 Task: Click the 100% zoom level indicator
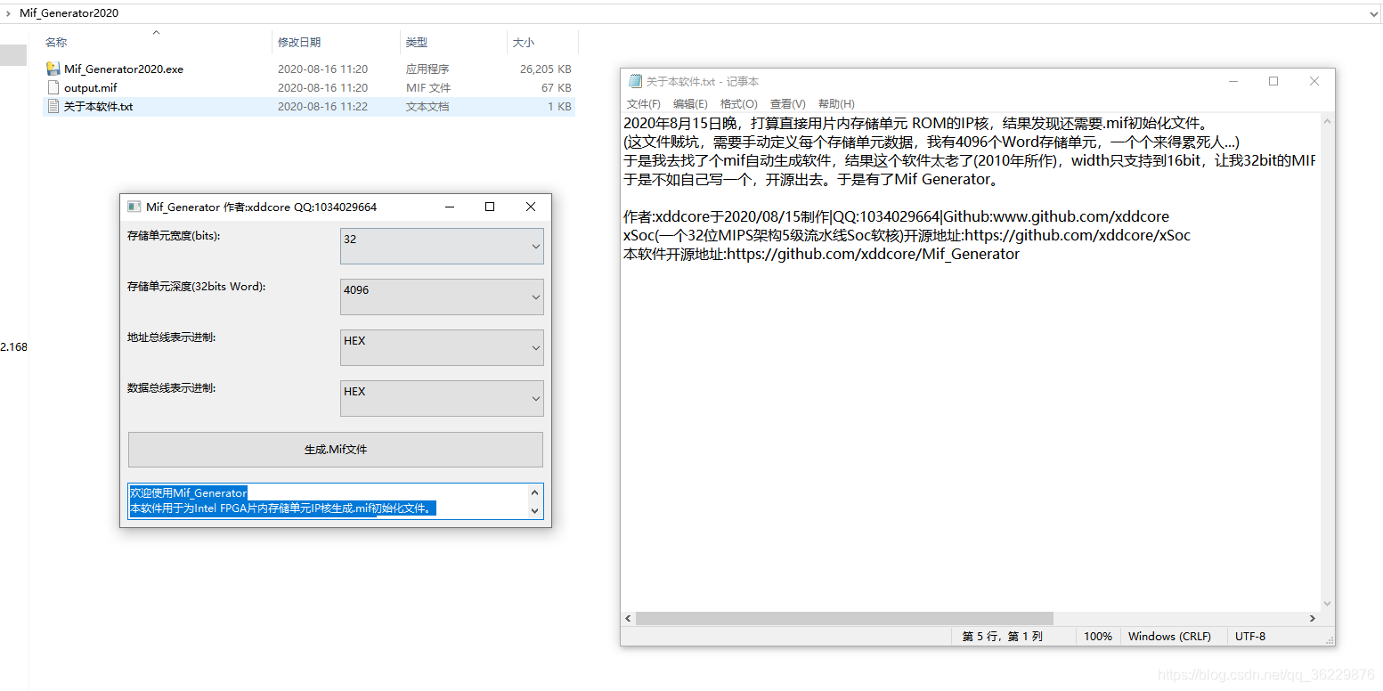click(1098, 636)
